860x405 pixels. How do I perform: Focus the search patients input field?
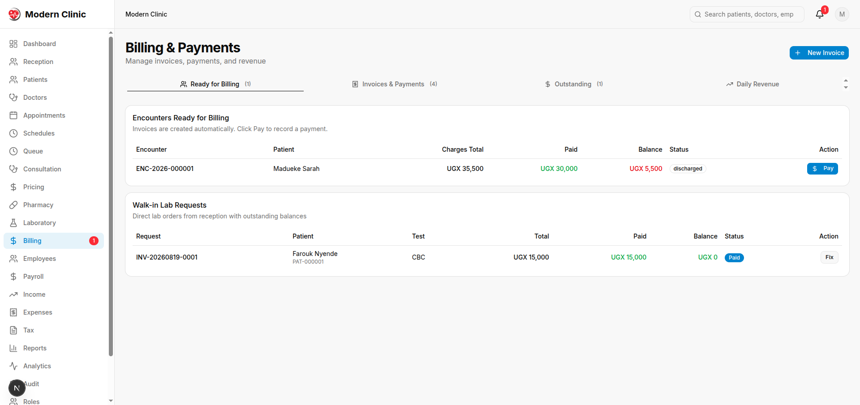pos(747,14)
